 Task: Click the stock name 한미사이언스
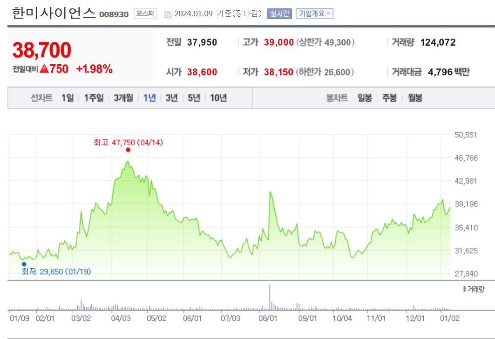click(54, 13)
